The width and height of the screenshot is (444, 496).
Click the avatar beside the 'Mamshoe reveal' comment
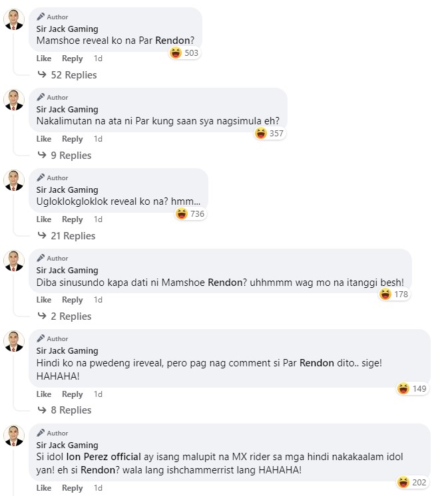pos(14,19)
